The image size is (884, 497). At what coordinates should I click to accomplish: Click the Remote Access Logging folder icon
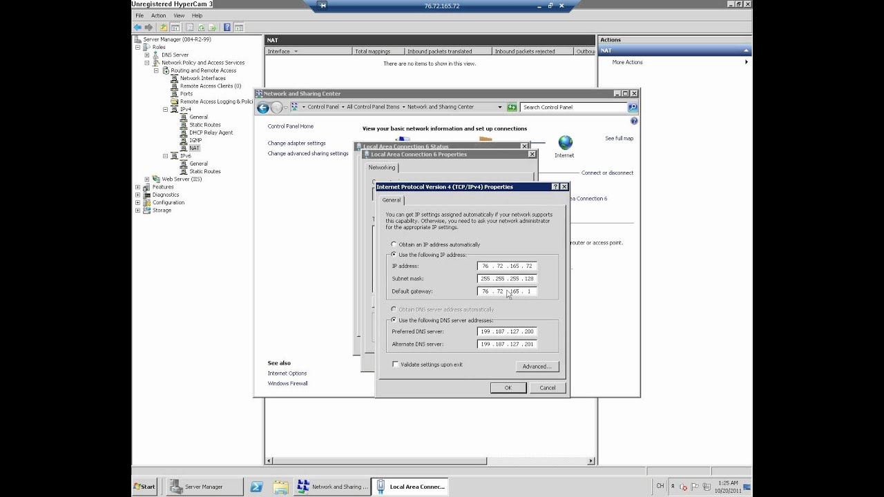tap(175, 101)
